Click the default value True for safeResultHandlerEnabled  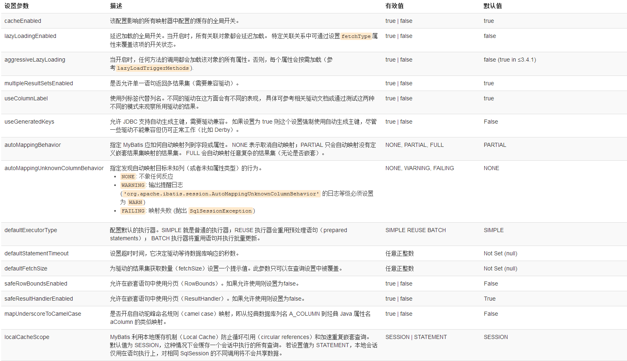[490, 299]
